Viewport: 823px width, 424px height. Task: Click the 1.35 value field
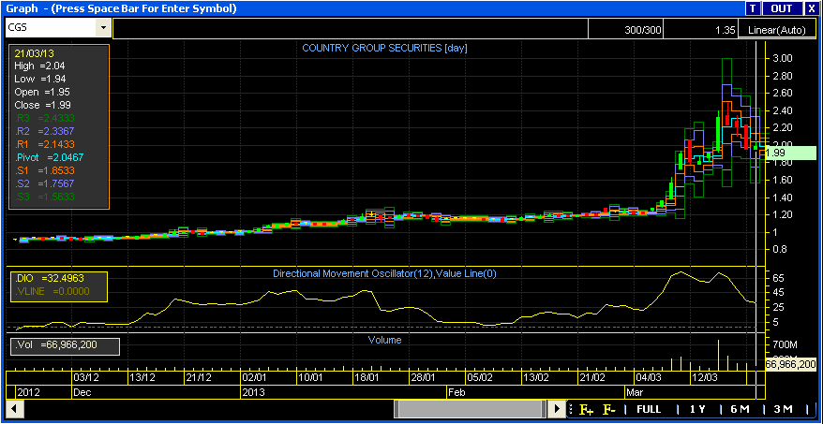700,30
